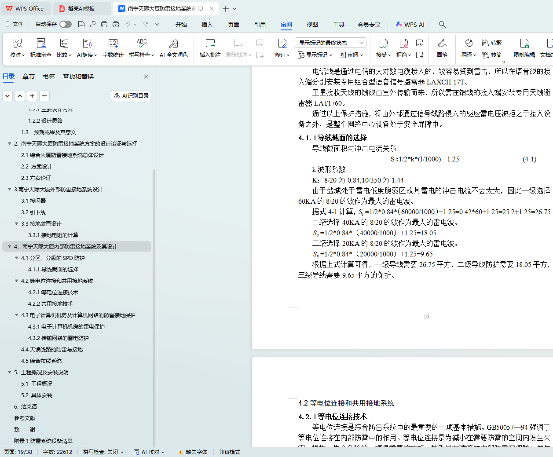Click the print icon in the quick toolbar
Screen dimensions: 553x457
[104, 25]
